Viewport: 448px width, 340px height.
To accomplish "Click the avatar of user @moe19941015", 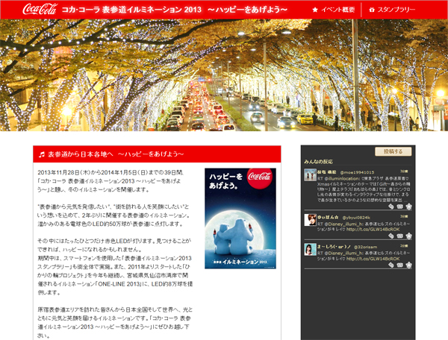I will (x=310, y=174).
